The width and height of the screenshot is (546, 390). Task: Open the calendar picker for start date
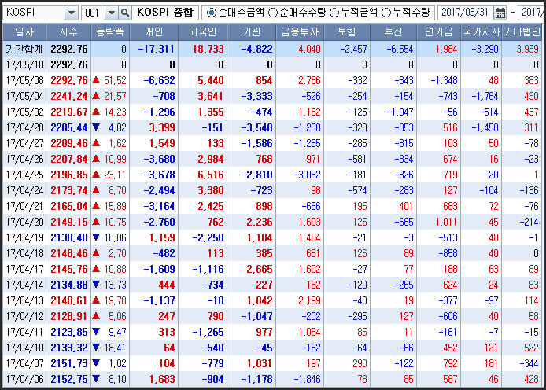[x=500, y=13]
